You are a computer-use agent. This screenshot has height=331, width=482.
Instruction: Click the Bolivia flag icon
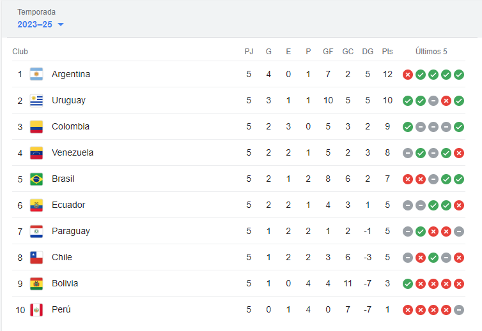coord(36,283)
